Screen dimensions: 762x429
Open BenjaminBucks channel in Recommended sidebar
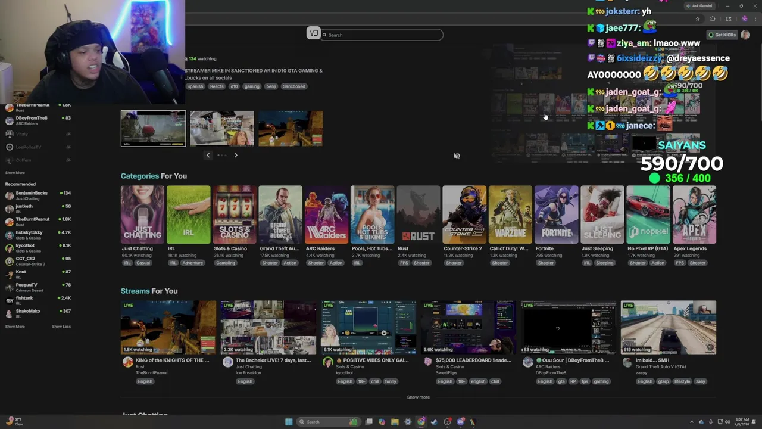coord(38,195)
